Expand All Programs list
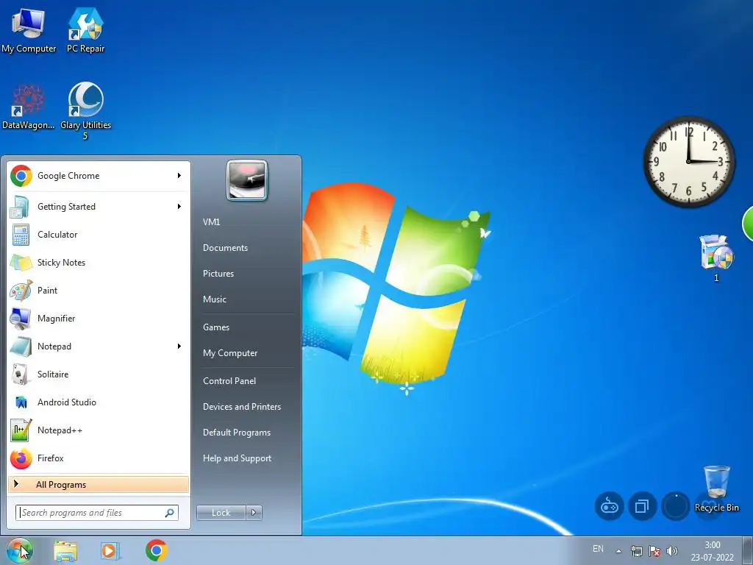The image size is (753, 565). click(x=99, y=484)
